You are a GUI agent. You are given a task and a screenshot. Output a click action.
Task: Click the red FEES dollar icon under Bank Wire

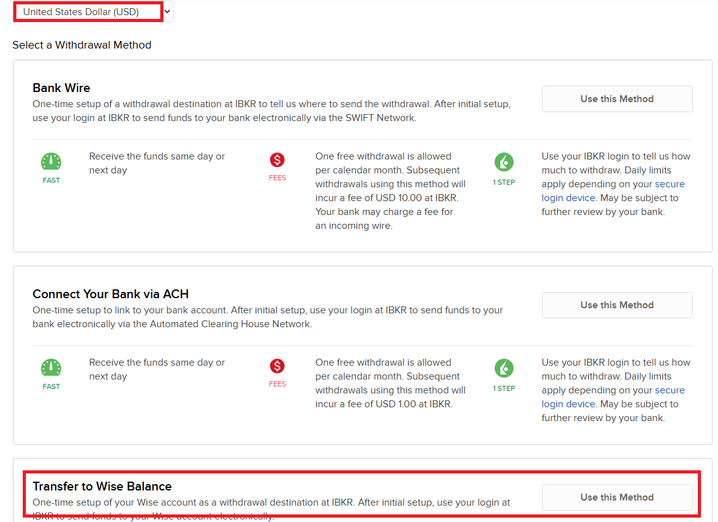(x=277, y=160)
